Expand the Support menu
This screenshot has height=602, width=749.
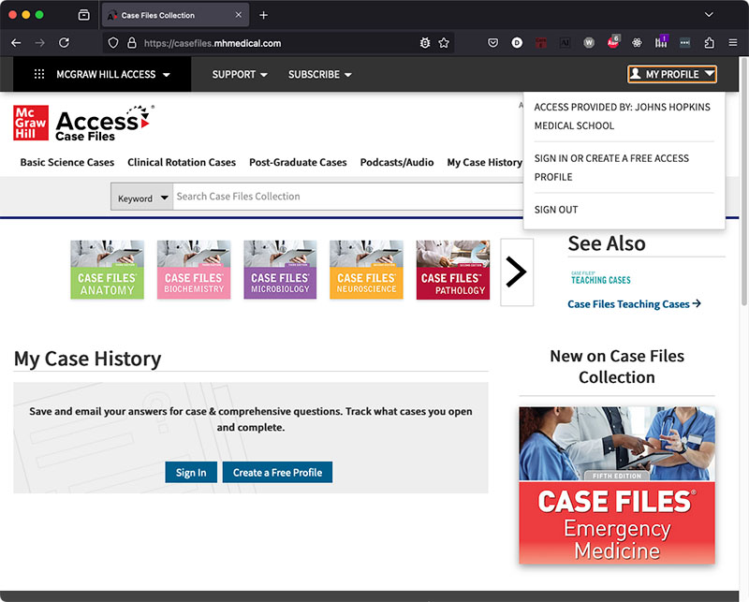[x=240, y=75]
